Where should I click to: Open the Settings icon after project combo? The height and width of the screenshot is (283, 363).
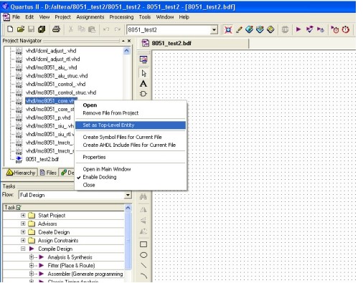tap(228, 29)
